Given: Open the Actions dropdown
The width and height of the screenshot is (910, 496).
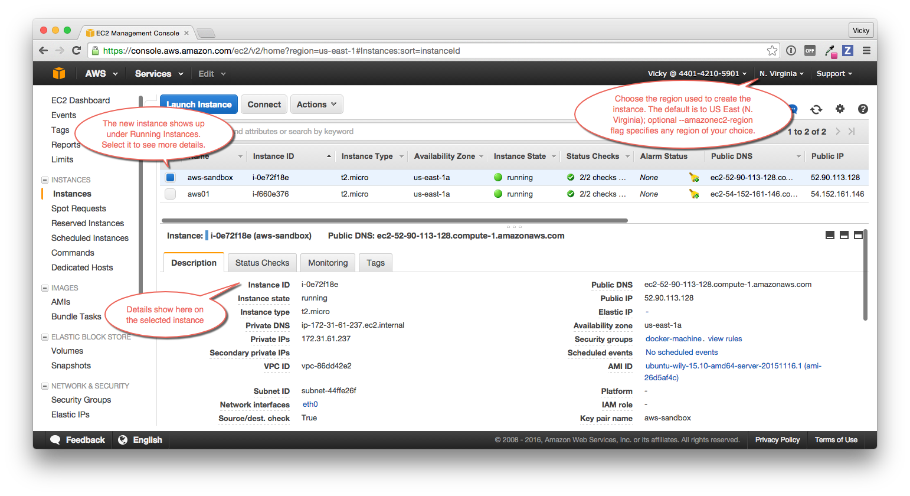Looking at the screenshot, I should [x=316, y=104].
